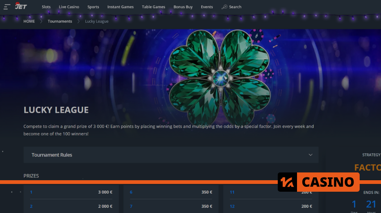This screenshot has height=213, width=381.
Task: Select prize rank 1
Action: pos(31,192)
